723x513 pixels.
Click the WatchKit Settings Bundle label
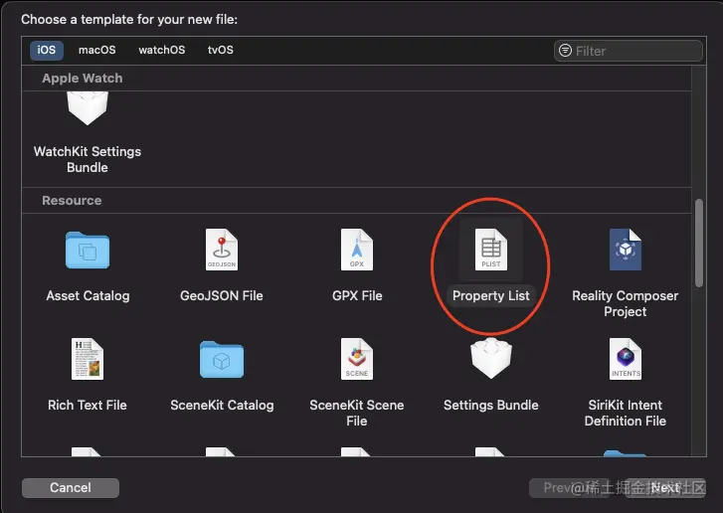[x=88, y=159]
